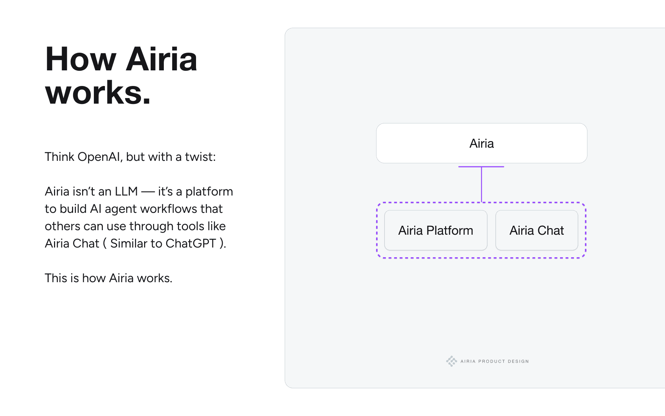The image size is (665, 416).
Task: Click 'Think OpenAI, but with a twist:' text
Action: [x=130, y=157]
